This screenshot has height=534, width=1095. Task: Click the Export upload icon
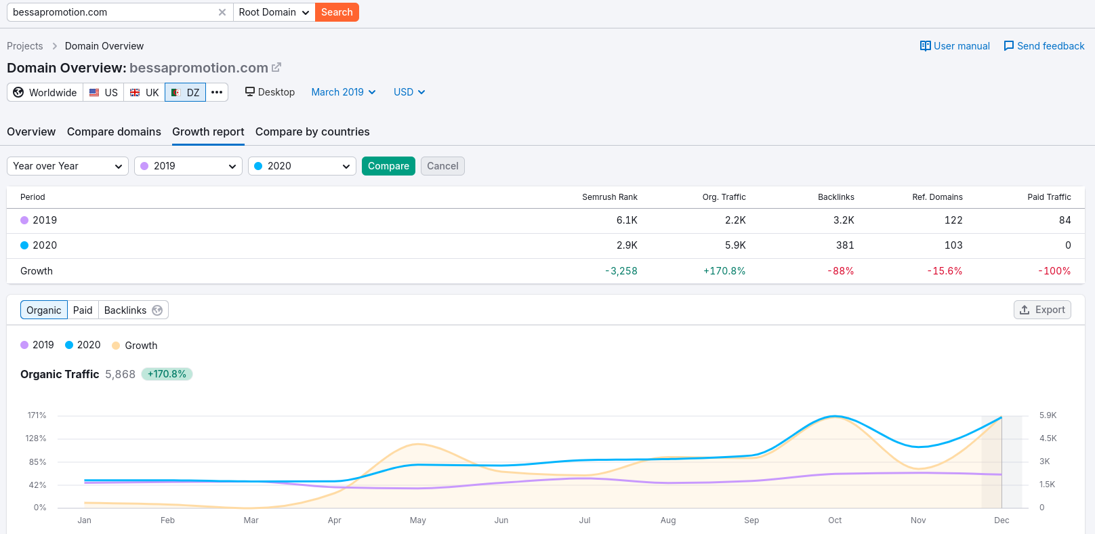1025,310
